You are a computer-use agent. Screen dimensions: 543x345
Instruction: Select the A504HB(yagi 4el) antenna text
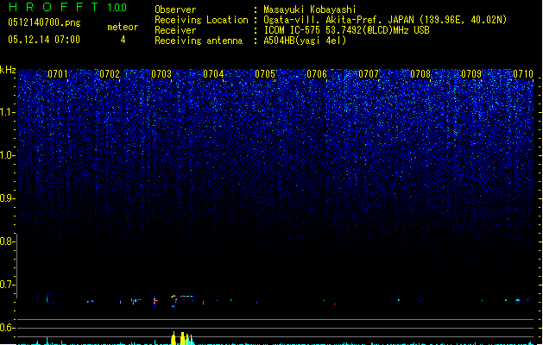305,41
